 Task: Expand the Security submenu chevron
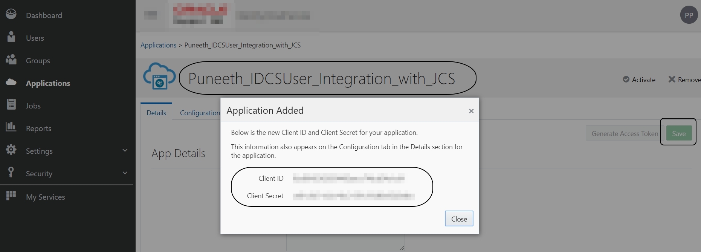125,173
